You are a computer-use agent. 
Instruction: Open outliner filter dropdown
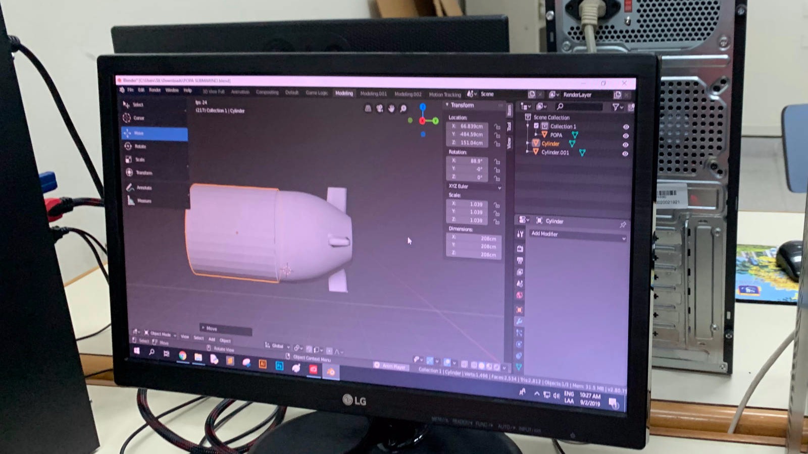click(617, 107)
